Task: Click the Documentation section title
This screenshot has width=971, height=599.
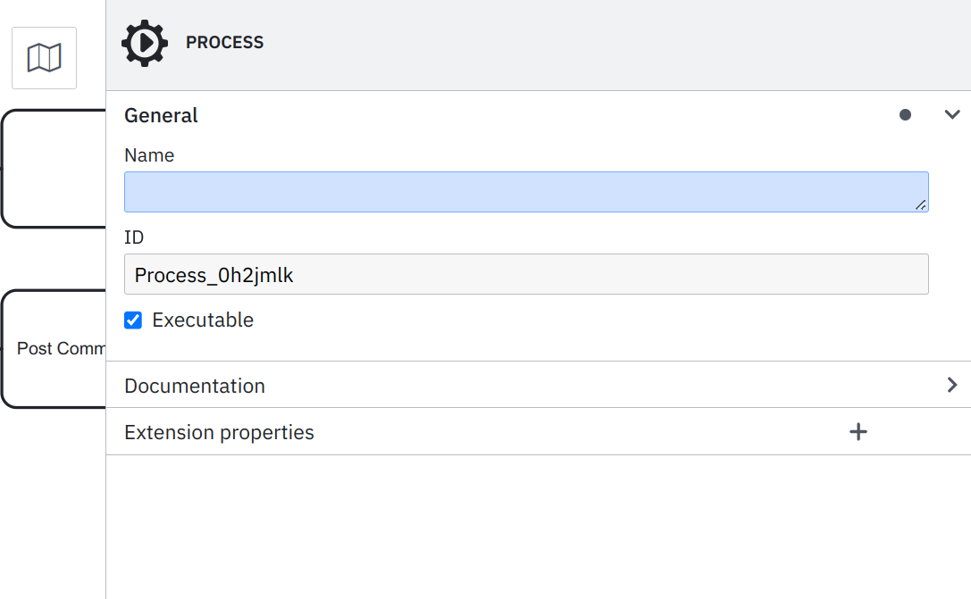Action: pyautogui.click(x=195, y=386)
